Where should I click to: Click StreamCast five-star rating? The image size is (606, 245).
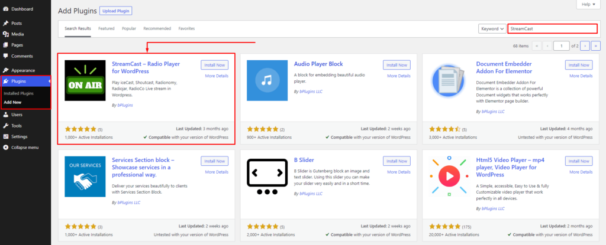click(x=80, y=129)
